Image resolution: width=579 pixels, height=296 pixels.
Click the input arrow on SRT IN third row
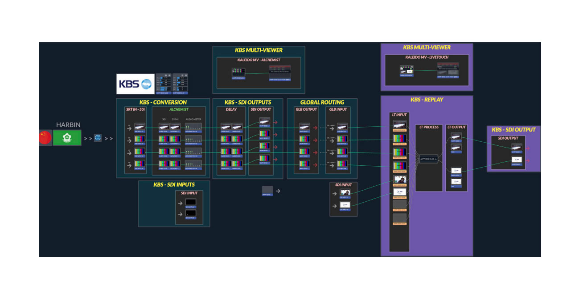point(129,153)
